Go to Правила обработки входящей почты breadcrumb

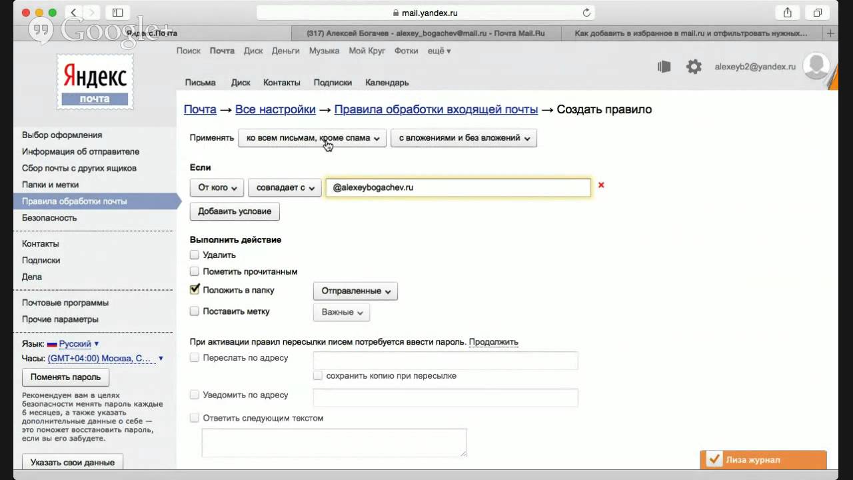click(436, 109)
